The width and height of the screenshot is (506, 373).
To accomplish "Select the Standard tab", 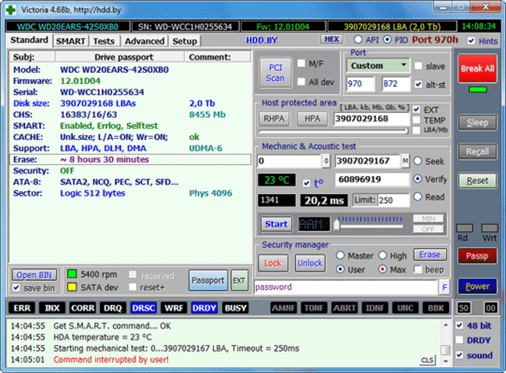I will [x=29, y=40].
